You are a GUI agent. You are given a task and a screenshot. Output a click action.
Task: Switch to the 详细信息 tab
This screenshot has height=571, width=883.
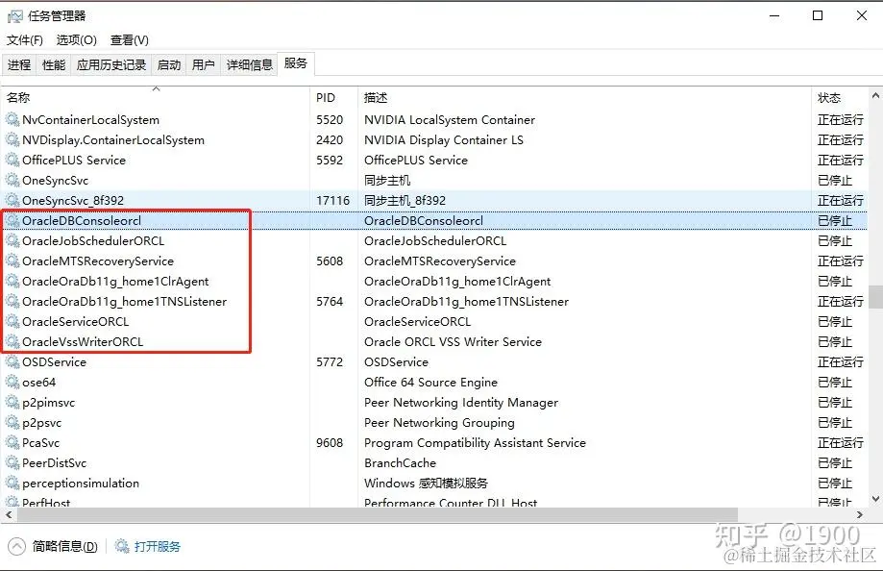(250, 64)
